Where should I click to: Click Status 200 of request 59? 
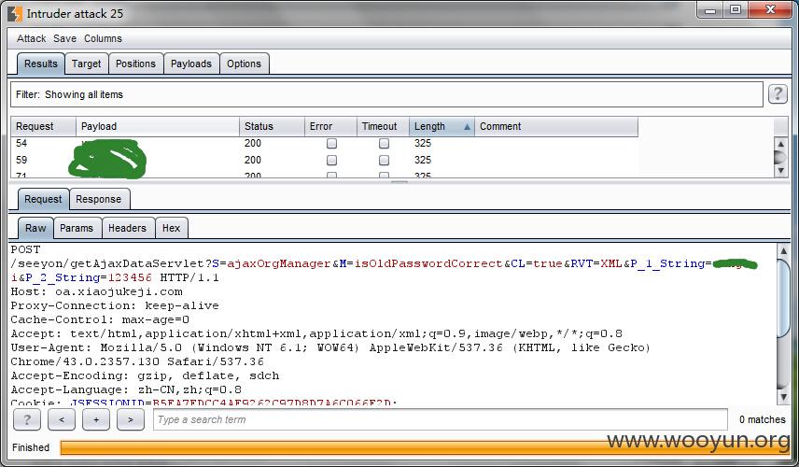pyautogui.click(x=253, y=160)
